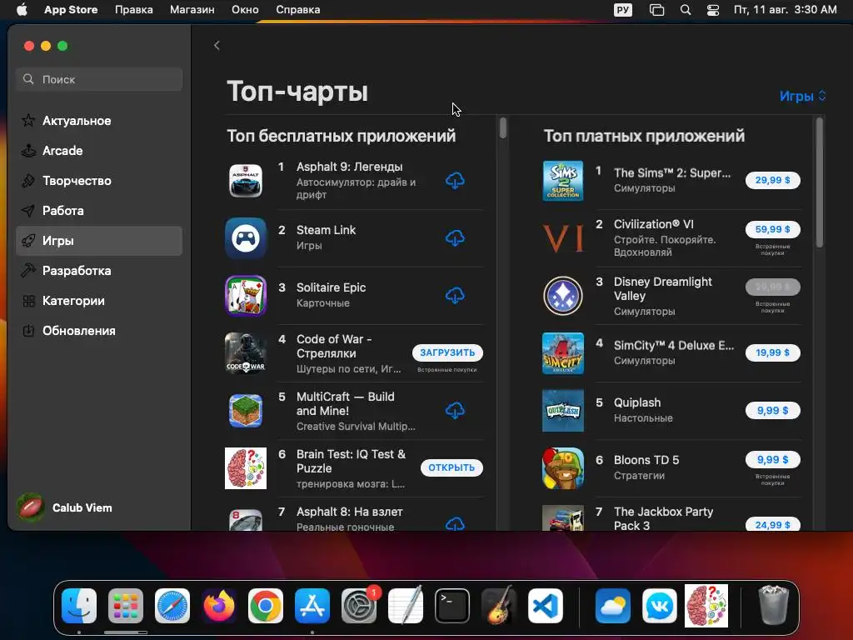853x640 pixels.
Task: Open the Справка menu
Action: coord(297,10)
